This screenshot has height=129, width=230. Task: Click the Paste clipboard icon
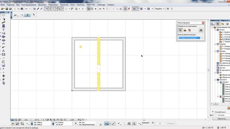[x=22, y=9]
